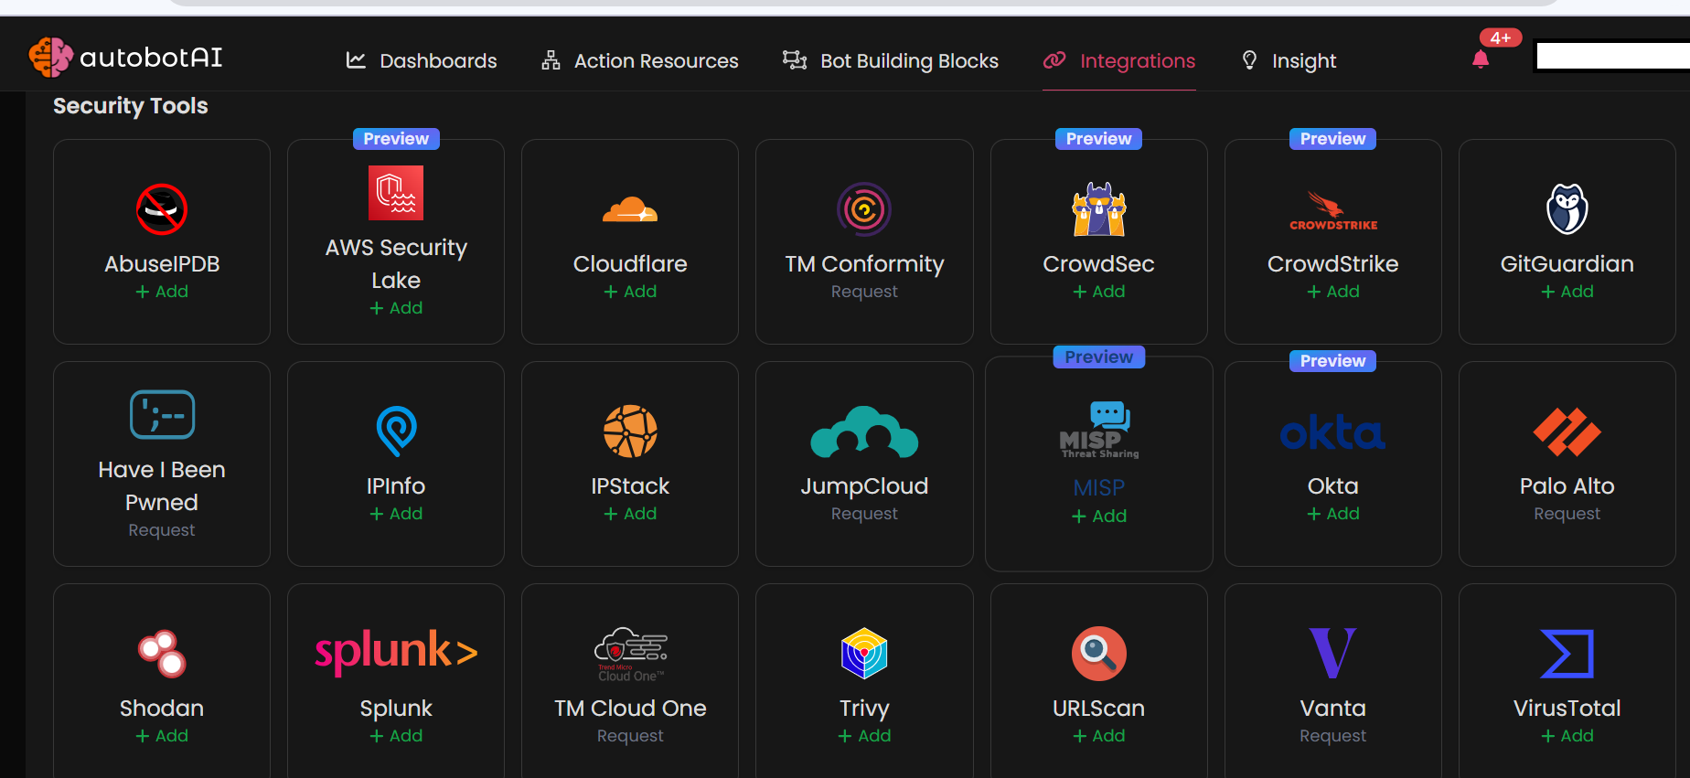Viewport: 1690px width, 778px height.
Task: Click the CrowdSec llama logo
Action: point(1099,209)
